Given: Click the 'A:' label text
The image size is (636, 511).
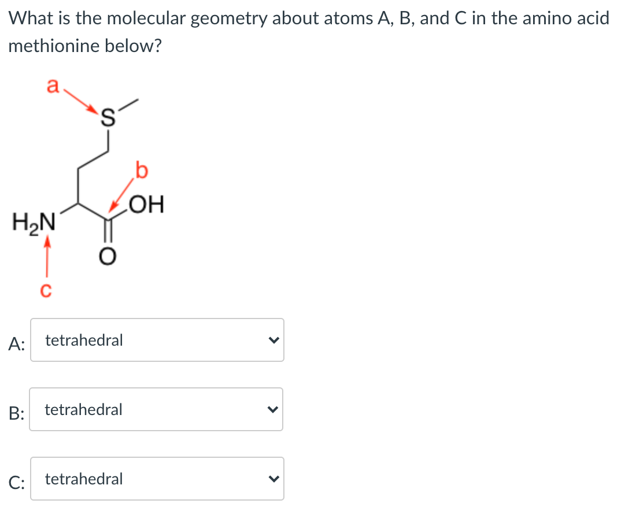Looking at the screenshot, I should click(17, 344).
